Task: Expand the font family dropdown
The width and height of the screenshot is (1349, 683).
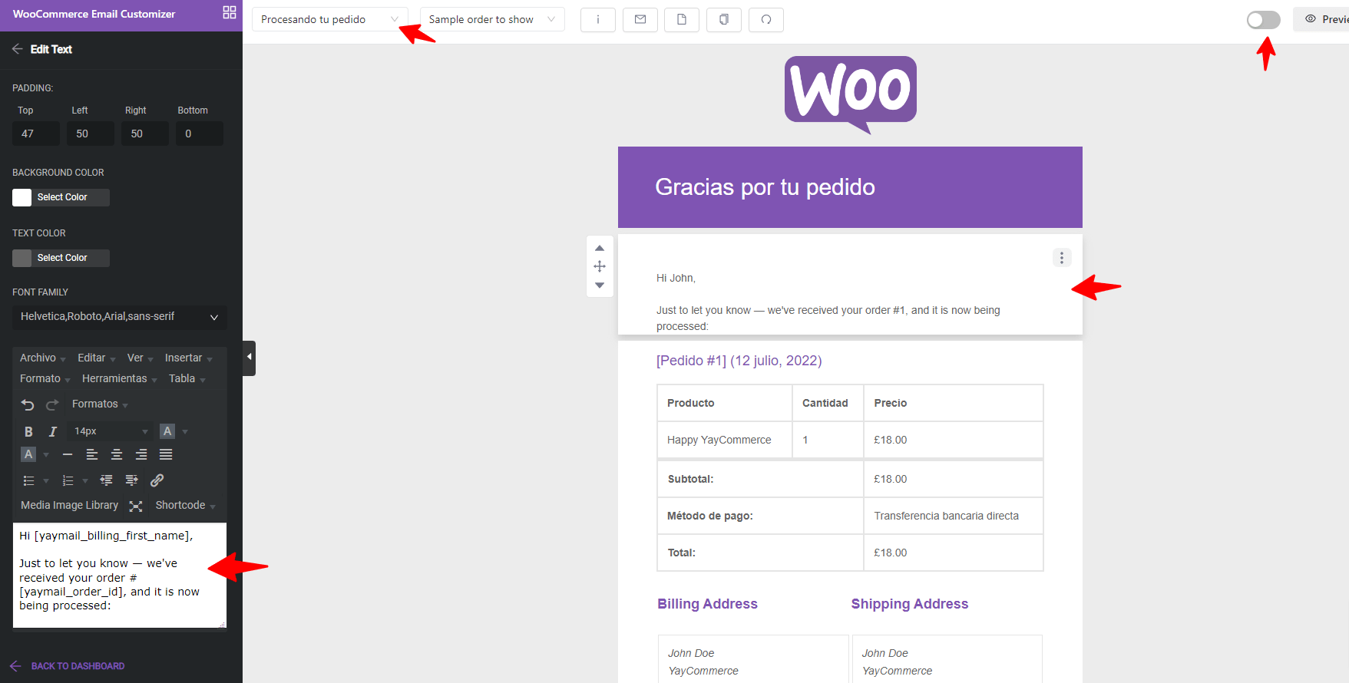Action: pyautogui.click(x=119, y=317)
